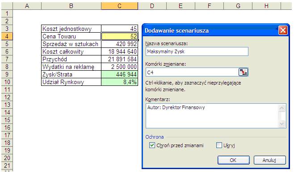Toggle the Chroń przed zmianami checkbox
Image resolution: width=294 pixels, height=174 pixels.
click(152, 145)
